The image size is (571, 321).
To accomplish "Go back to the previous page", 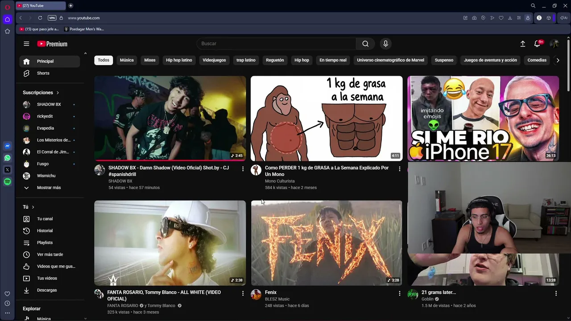I will [x=21, y=18].
